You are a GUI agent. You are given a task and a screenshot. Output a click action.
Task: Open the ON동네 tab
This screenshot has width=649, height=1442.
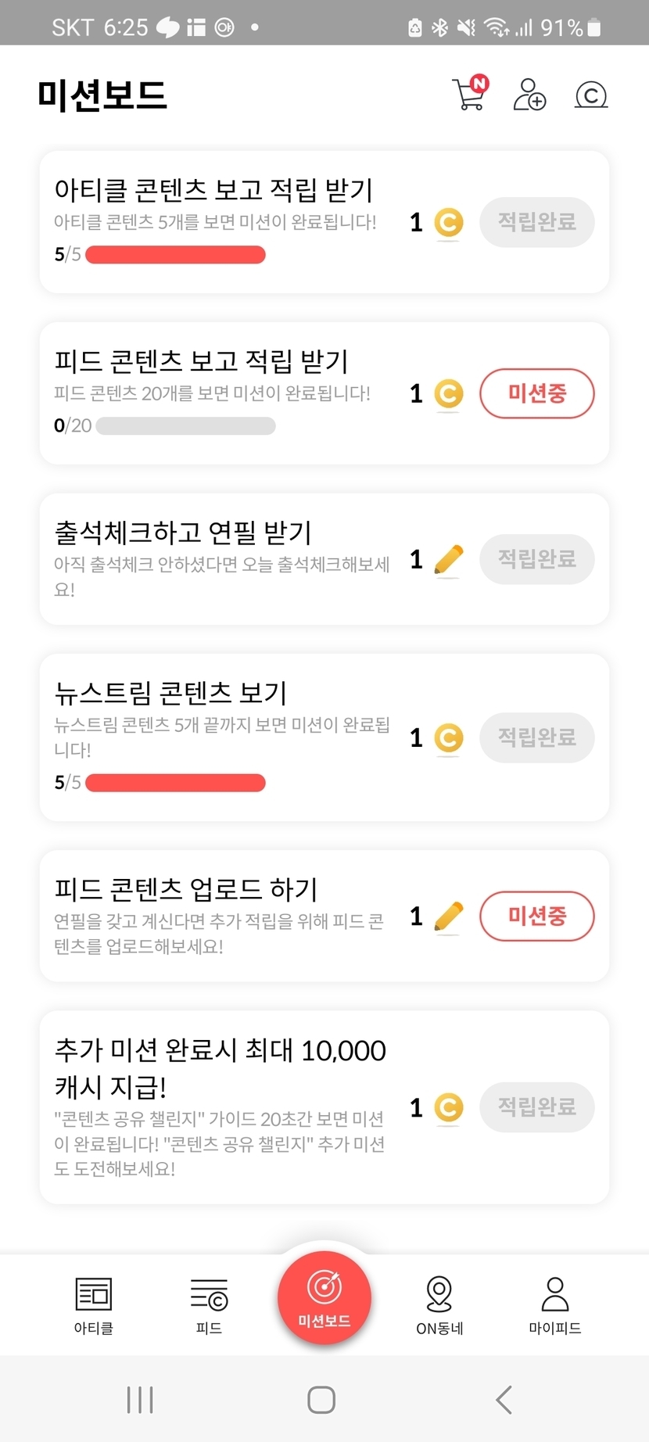tap(439, 1304)
